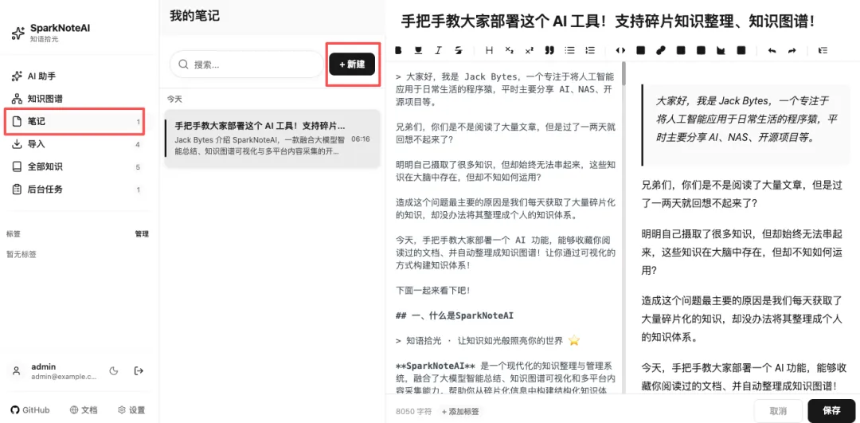
Task: Click the markdown editor scrollbar thumb
Action: point(623,73)
